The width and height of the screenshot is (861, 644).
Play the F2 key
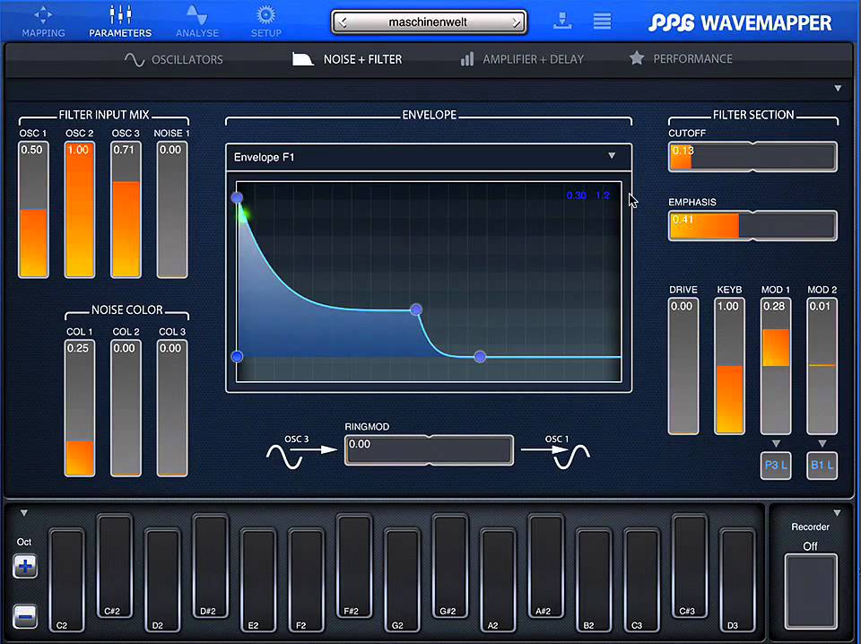coord(306,579)
